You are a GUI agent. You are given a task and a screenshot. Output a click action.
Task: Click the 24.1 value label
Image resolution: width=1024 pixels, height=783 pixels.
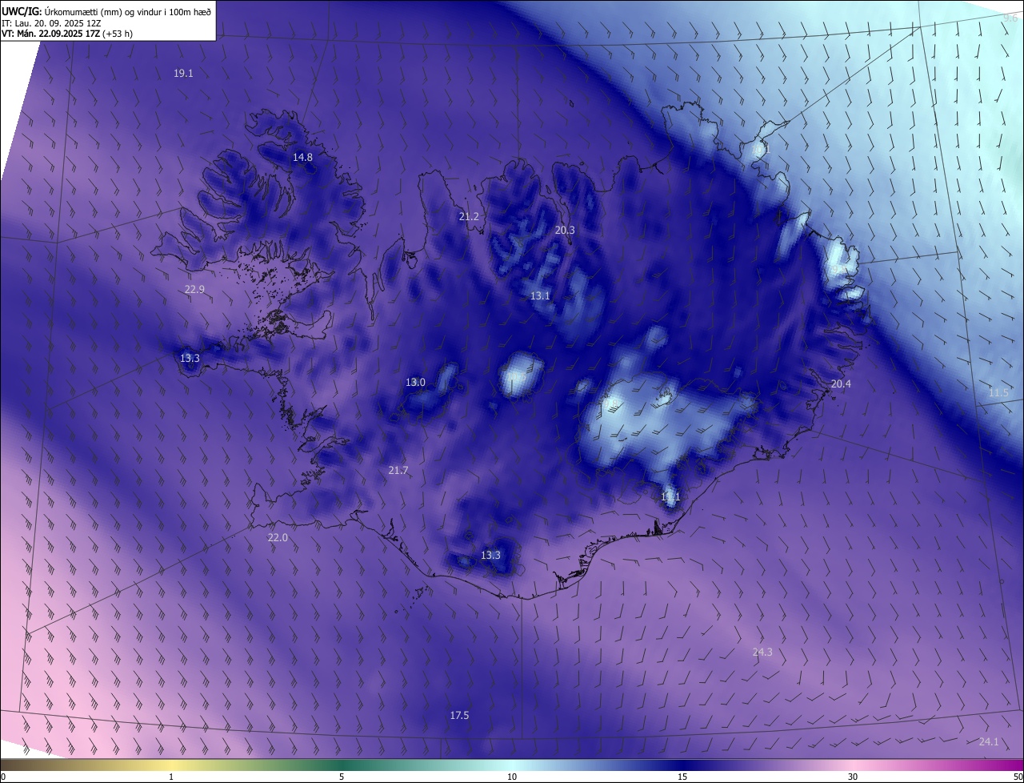tap(989, 741)
